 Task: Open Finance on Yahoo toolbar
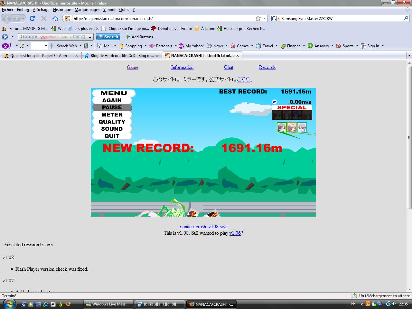290,46
